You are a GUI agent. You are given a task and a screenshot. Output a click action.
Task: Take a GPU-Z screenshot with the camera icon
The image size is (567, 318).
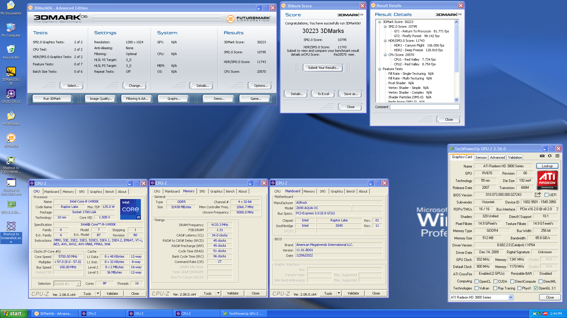click(x=542, y=156)
